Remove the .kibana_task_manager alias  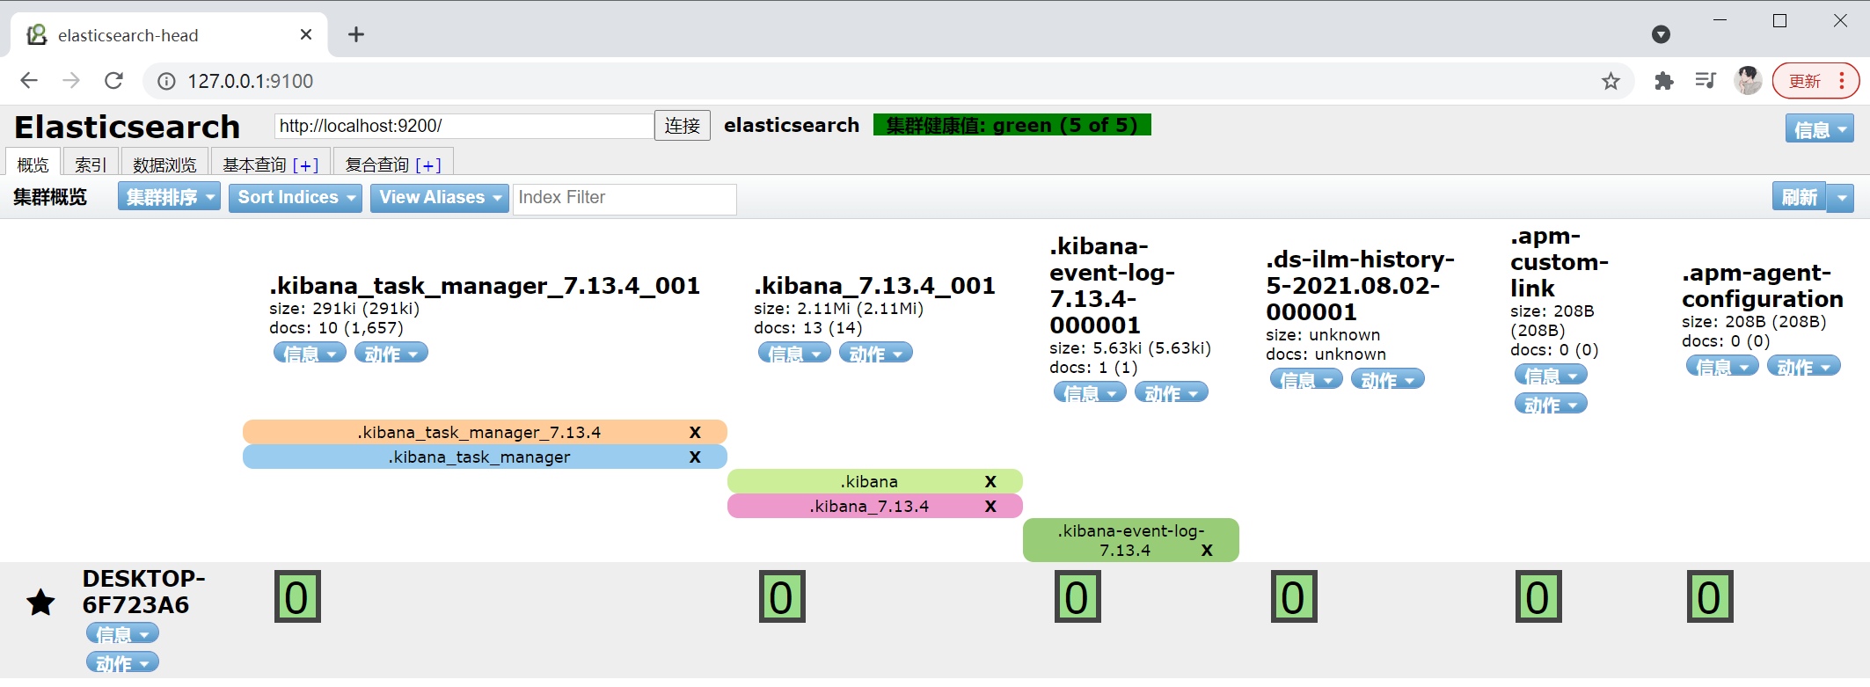coord(695,457)
